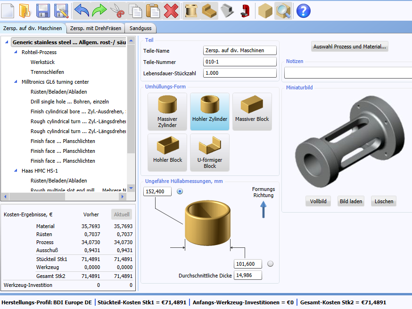Viewport: 412px width, 309px height.
Task: Collapse the Rohteil-Prozess tree node
Action: pyautogui.click(x=16, y=52)
